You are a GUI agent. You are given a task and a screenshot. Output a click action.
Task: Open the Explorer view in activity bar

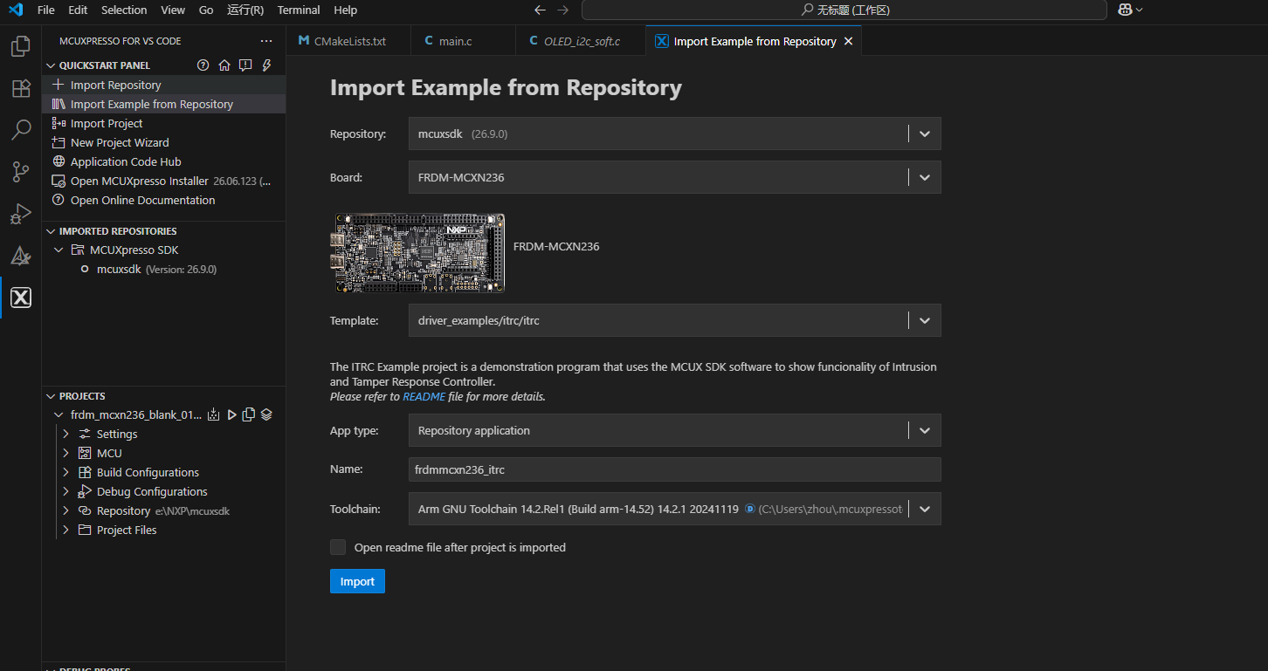[x=20, y=46]
